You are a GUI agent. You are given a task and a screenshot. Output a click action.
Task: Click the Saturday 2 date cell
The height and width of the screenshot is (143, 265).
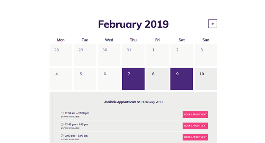[x=181, y=55]
